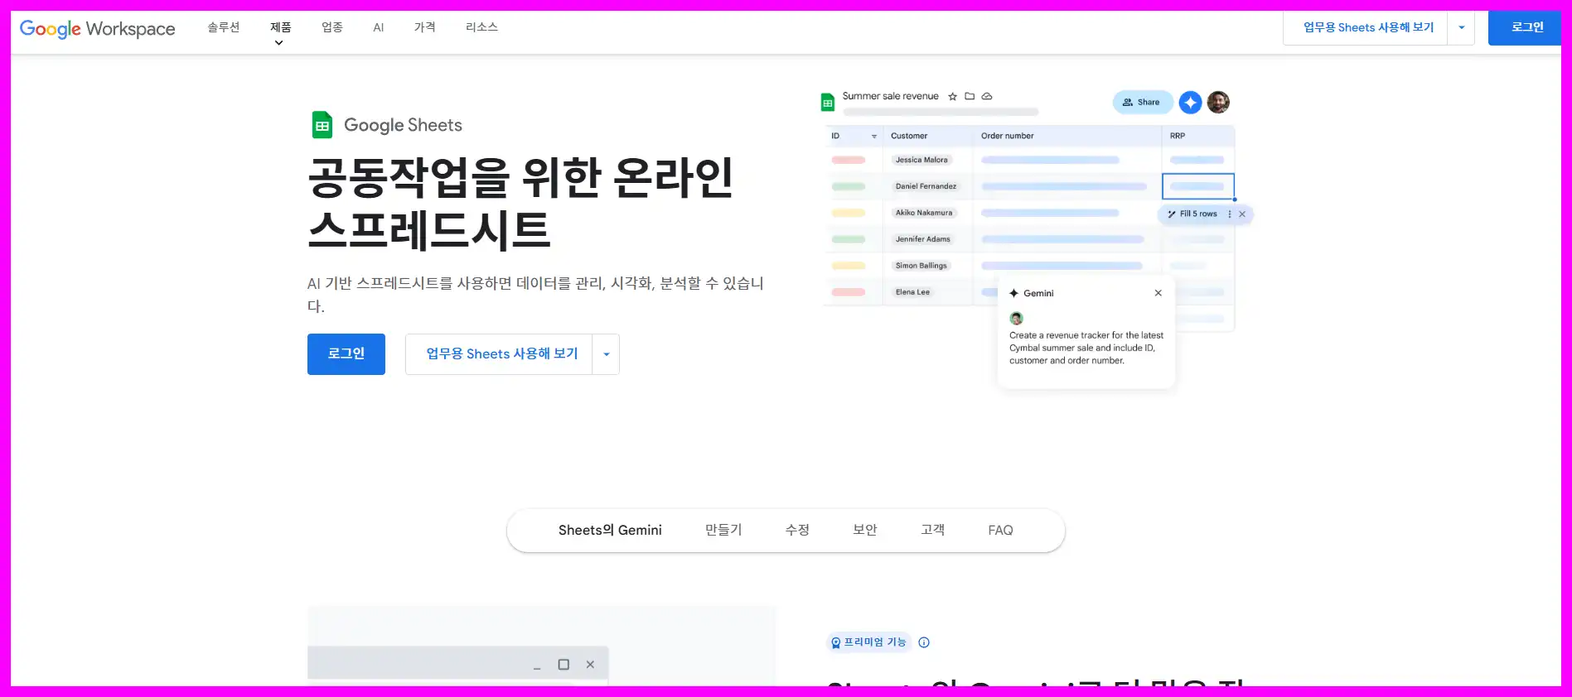The height and width of the screenshot is (697, 1572).
Task: Click the Order number column header
Action: coord(1008,136)
